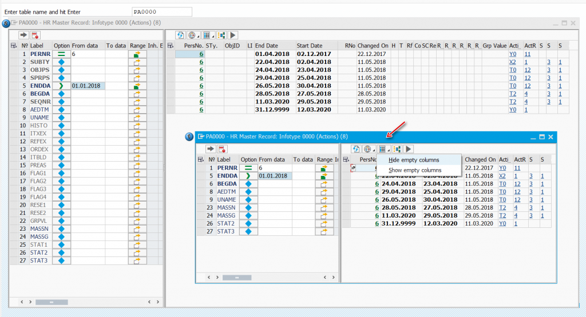The image size is (586, 317).
Task: Click the Range icon of the ENDDA row in the back window
Action: pos(137,86)
